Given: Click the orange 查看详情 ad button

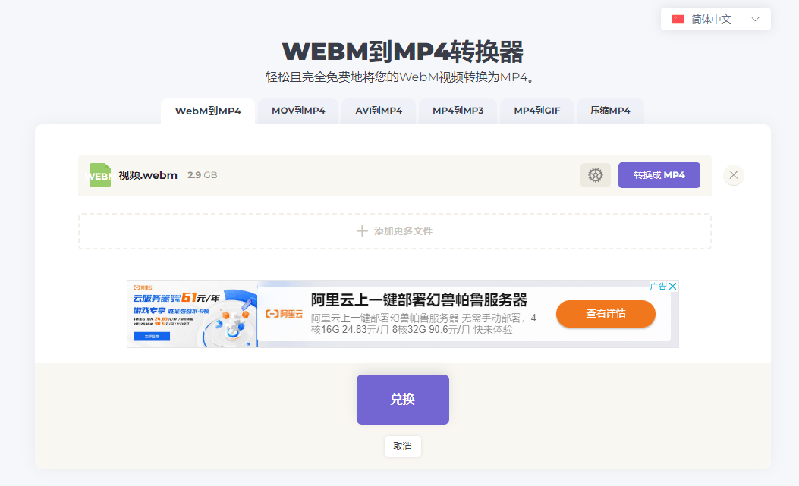Looking at the screenshot, I should (x=606, y=314).
